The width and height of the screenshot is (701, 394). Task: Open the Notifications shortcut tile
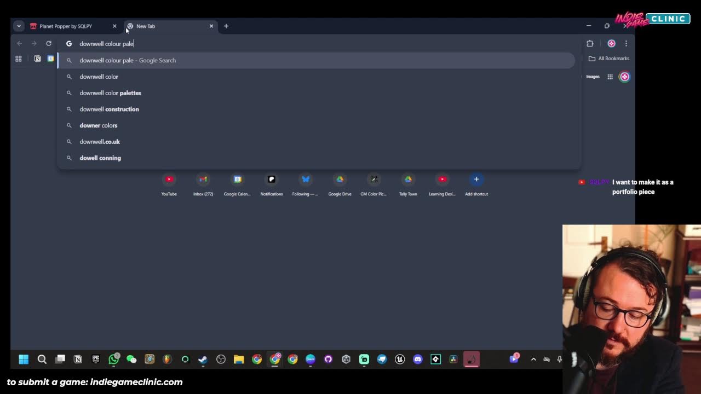click(272, 184)
